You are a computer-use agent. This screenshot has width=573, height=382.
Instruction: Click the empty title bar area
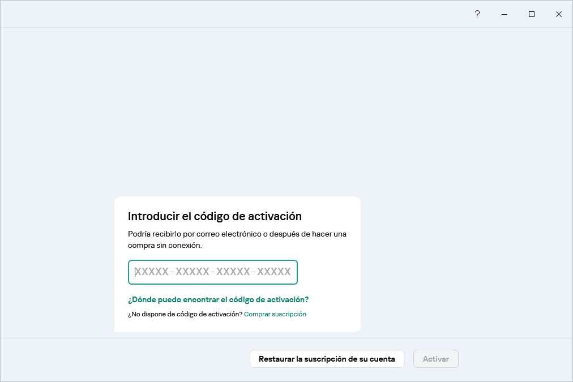tap(226, 14)
